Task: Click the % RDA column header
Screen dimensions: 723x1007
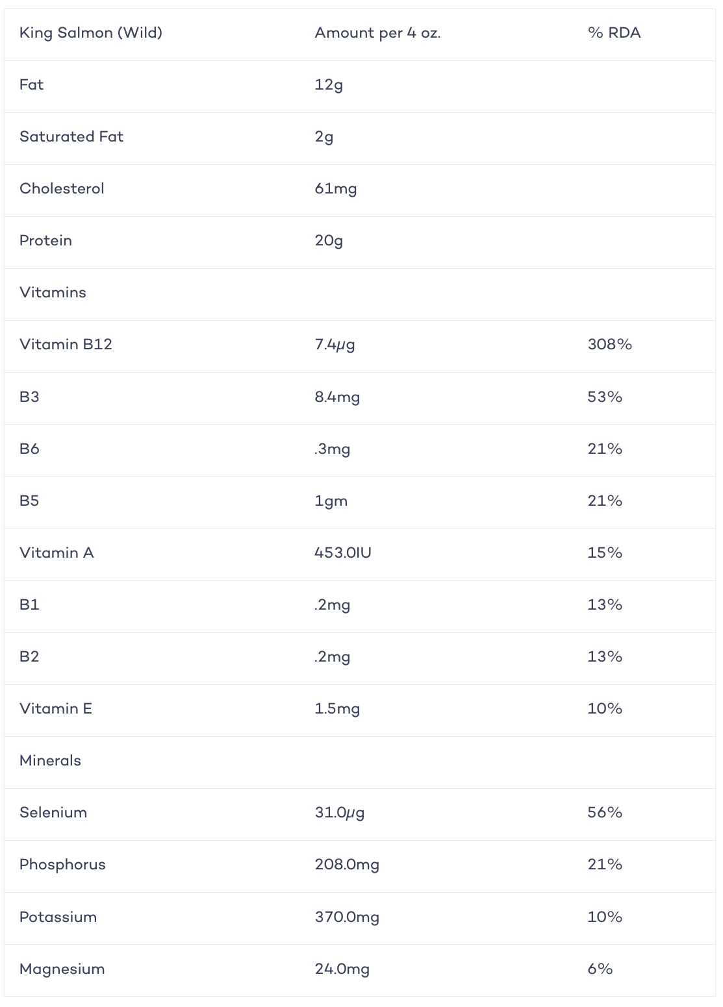Action: click(614, 33)
